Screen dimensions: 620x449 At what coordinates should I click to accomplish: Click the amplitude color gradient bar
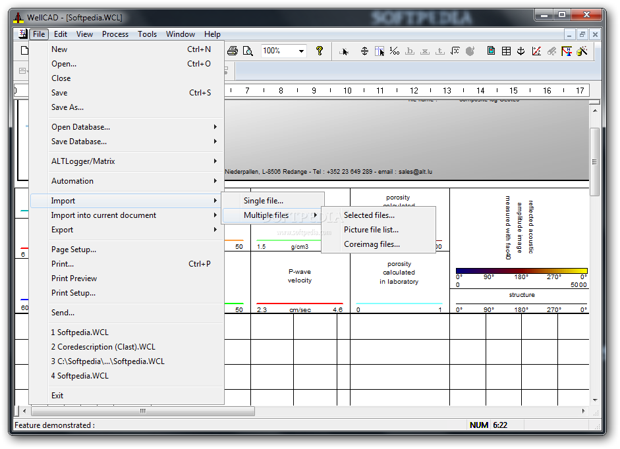tap(522, 271)
